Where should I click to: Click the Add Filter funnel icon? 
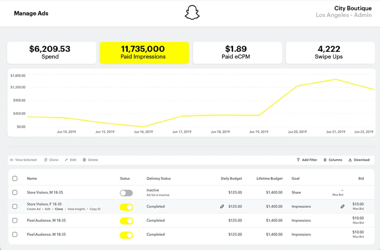click(298, 160)
